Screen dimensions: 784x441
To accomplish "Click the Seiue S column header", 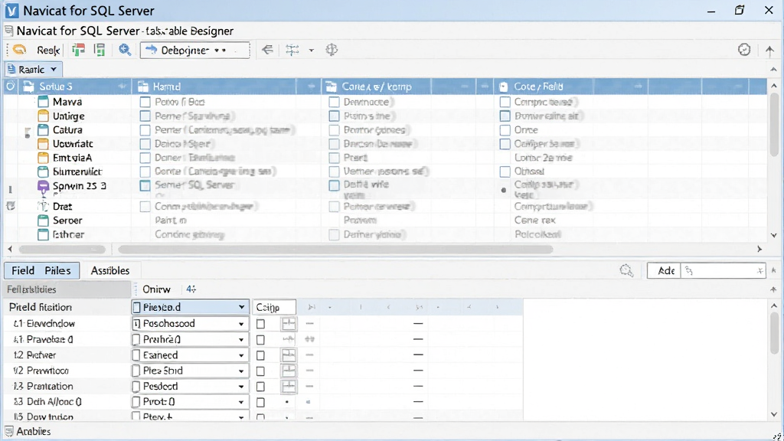I will tap(75, 87).
